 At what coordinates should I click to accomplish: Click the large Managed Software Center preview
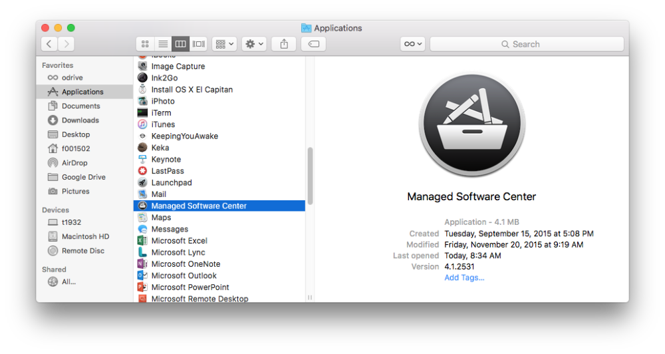472,124
